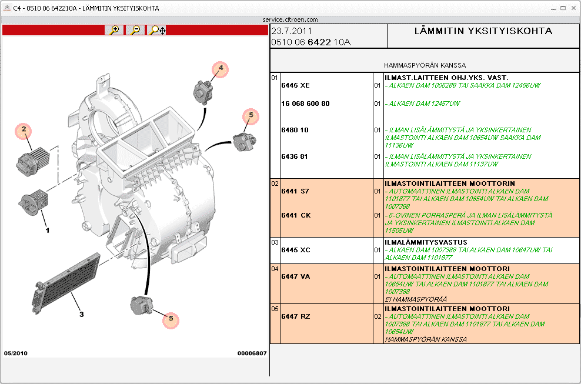This screenshot has width=581, height=384.
Task: Select callout 2 on the diagram
Action: (24, 130)
